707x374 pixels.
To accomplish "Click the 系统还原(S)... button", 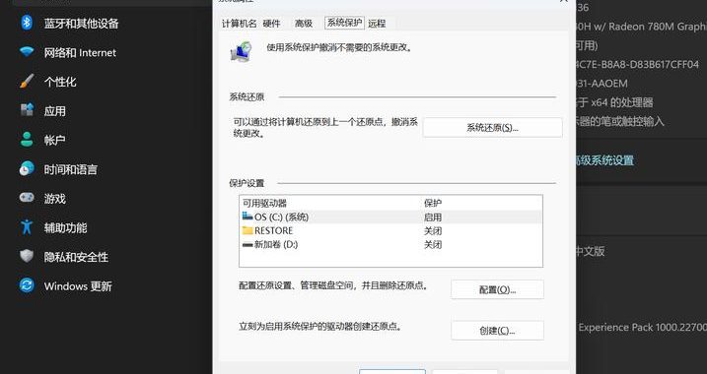I will pyautogui.click(x=492, y=128).
